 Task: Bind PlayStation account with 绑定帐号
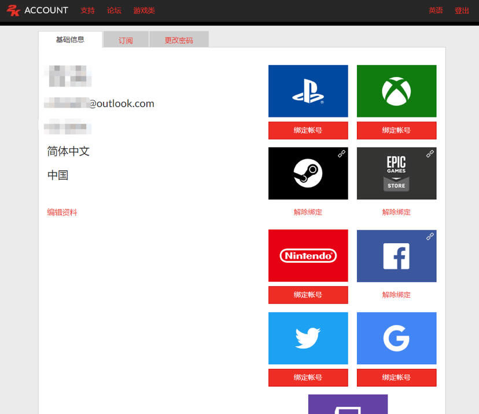click(308, 130)
